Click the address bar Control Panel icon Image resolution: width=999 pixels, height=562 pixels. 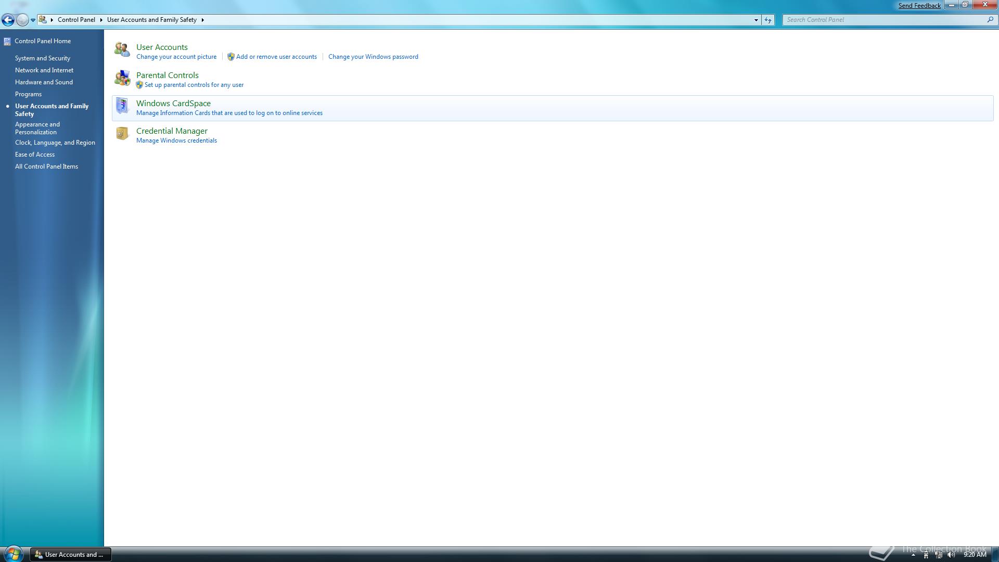(x=43, y=20)
